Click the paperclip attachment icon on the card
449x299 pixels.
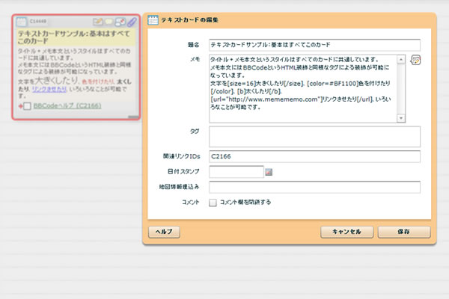click(x=131, y=22)
